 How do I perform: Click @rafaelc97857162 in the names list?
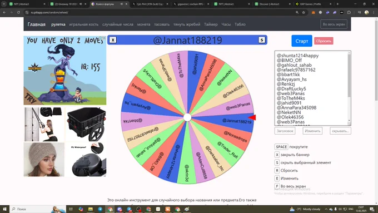pos(296,70)
